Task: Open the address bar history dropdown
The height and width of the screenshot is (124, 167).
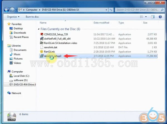Action: click(x=106, y=10)
